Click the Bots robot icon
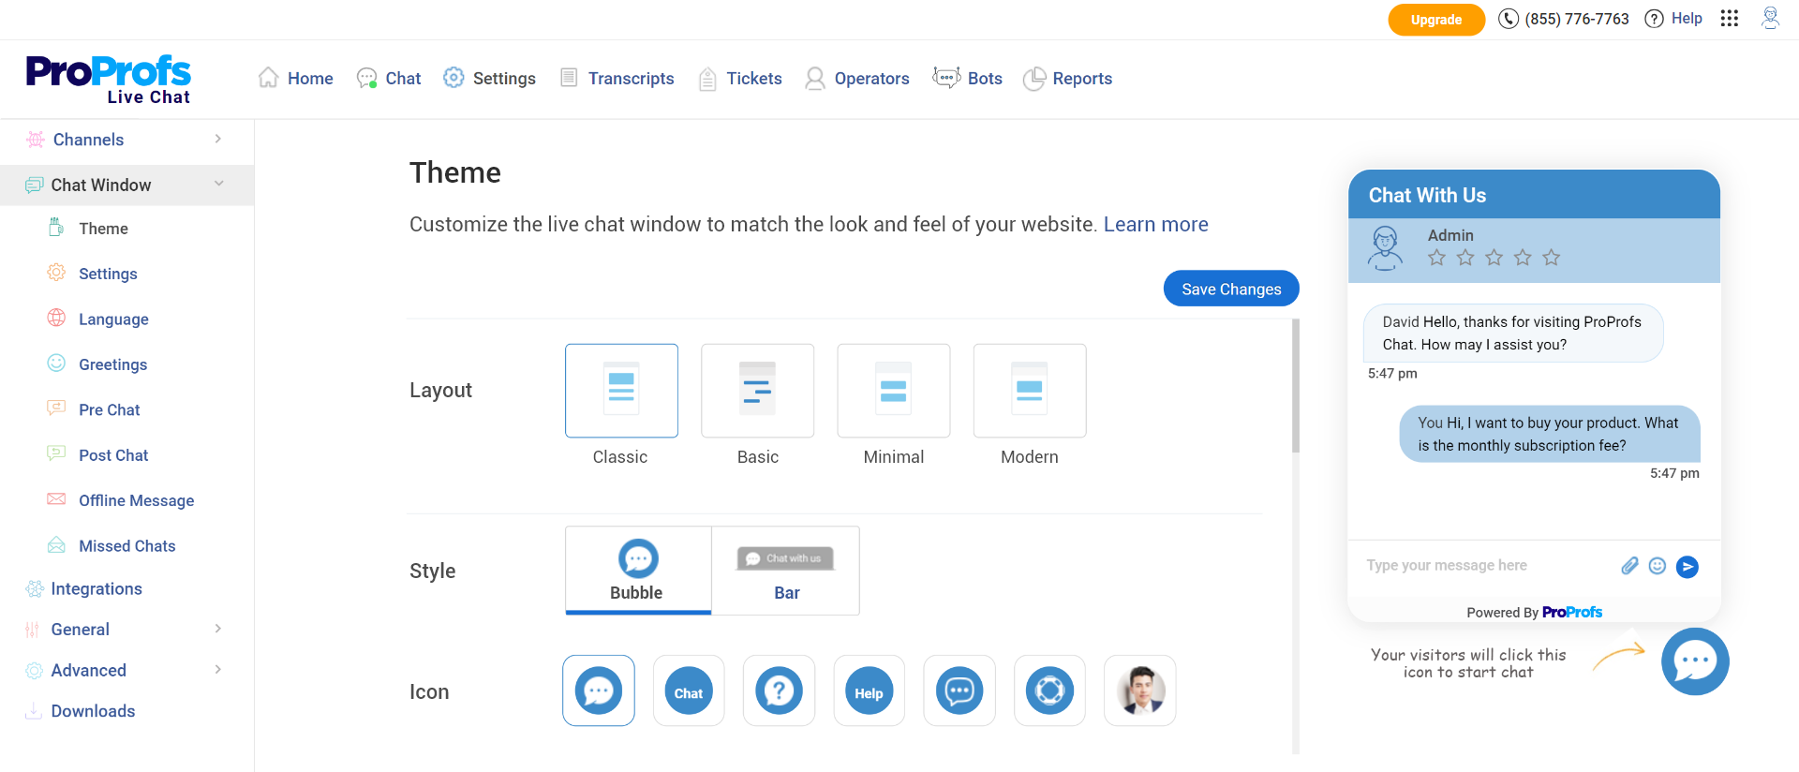 click(946, 78)
